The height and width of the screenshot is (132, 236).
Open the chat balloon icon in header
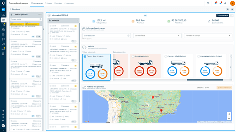(208, 3)
